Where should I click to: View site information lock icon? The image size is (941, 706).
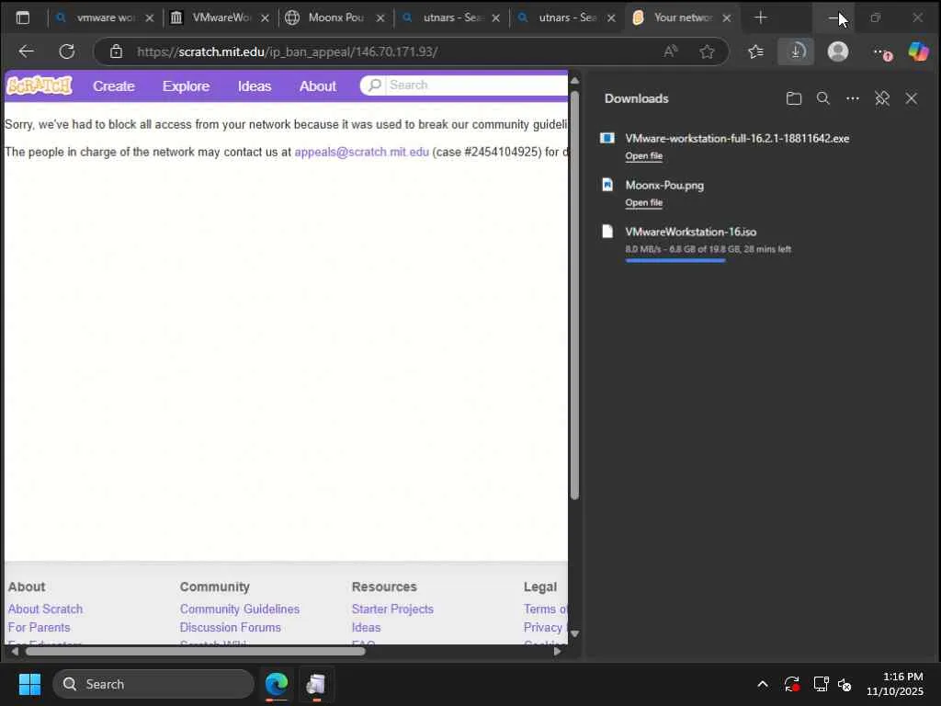pyautogui.click(x=117, y=51)
